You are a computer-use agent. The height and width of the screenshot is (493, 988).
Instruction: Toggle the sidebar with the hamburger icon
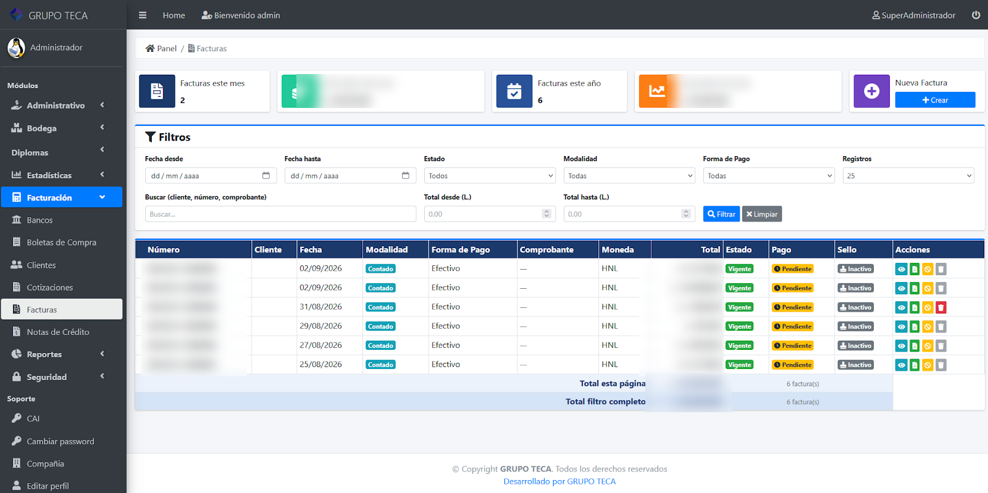(x=143, y=15)
